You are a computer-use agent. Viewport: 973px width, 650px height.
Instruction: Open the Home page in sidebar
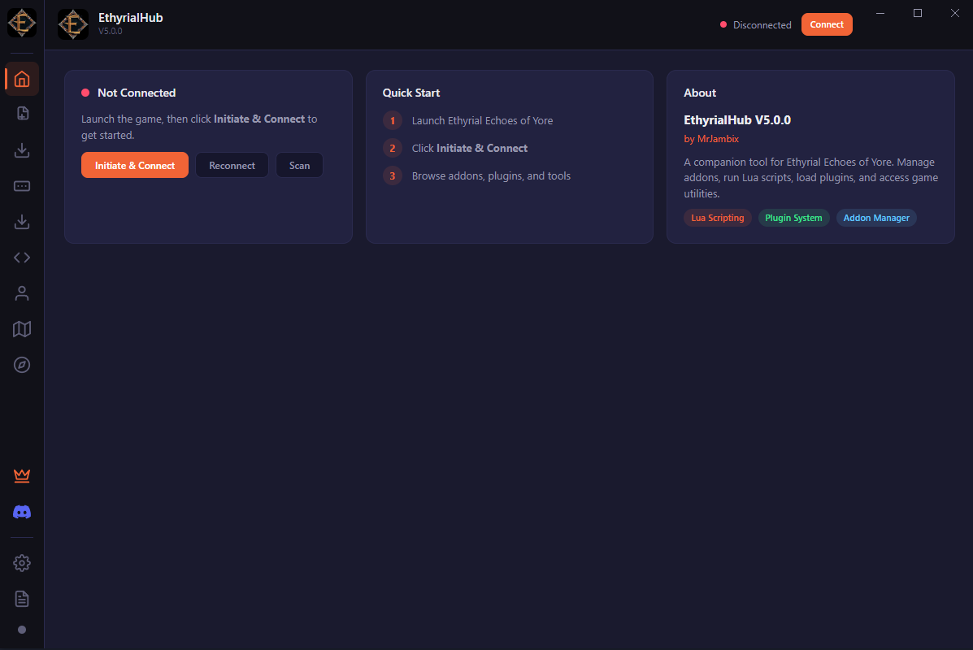(22, 79)
